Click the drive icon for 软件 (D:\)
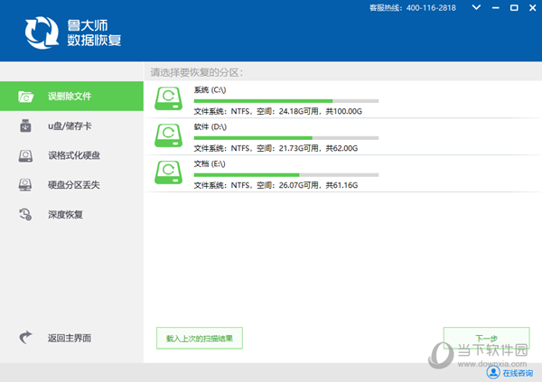Image resolution: width=542 pixels, height=382 pixels. pos(168,135)
